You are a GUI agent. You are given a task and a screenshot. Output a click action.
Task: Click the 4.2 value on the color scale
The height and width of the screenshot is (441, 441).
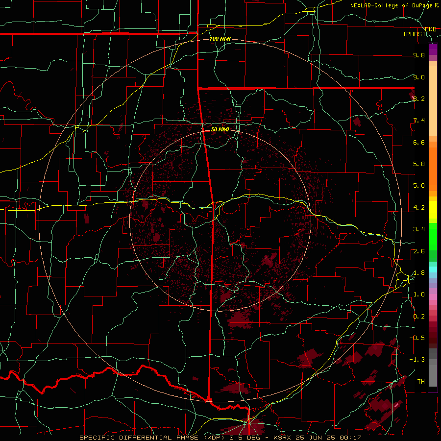point(419,208)
